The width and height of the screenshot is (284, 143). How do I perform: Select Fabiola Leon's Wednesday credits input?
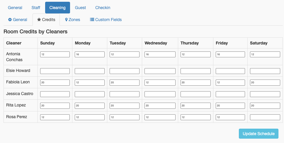[160, 83]
